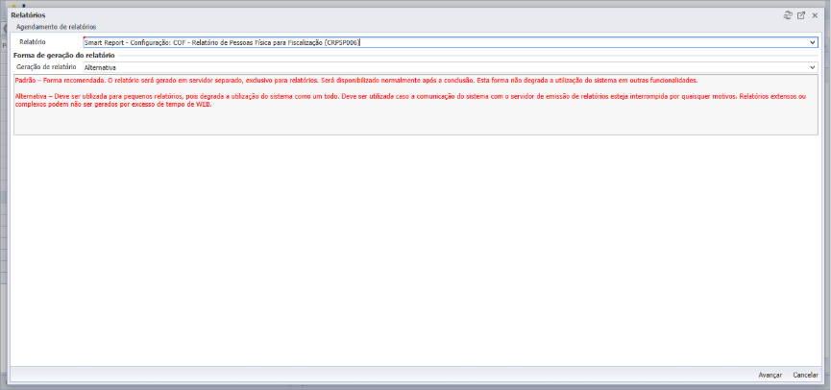Expand the Geração de relatório dropdown arrow
Screen dimensions: 831x390
pos(813,67)
